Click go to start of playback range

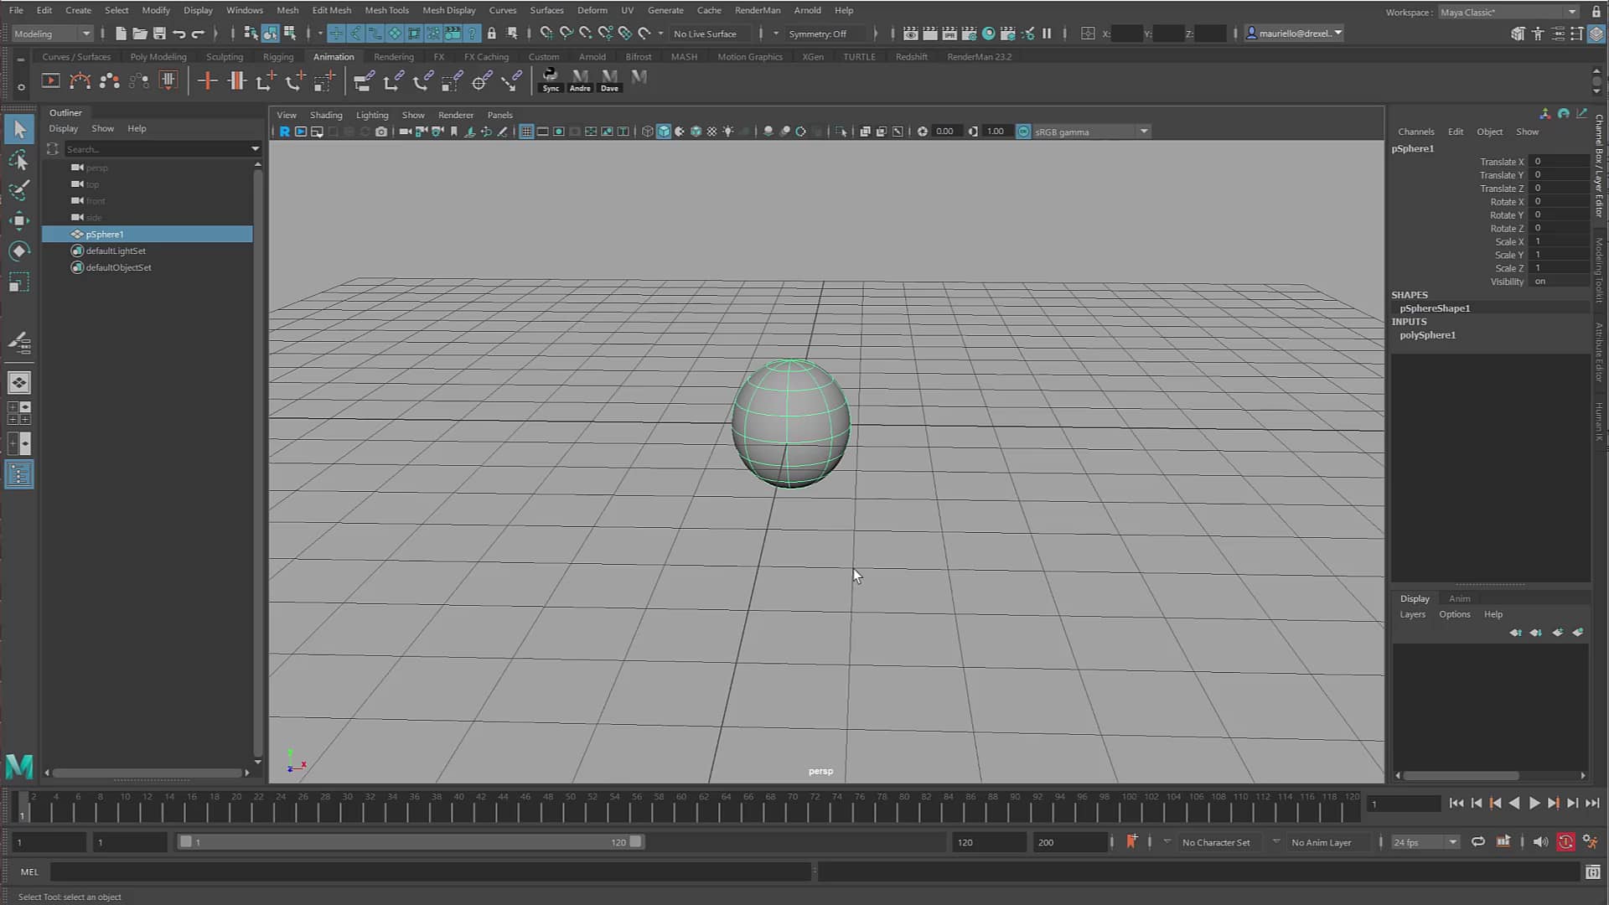click(1456, 803)
